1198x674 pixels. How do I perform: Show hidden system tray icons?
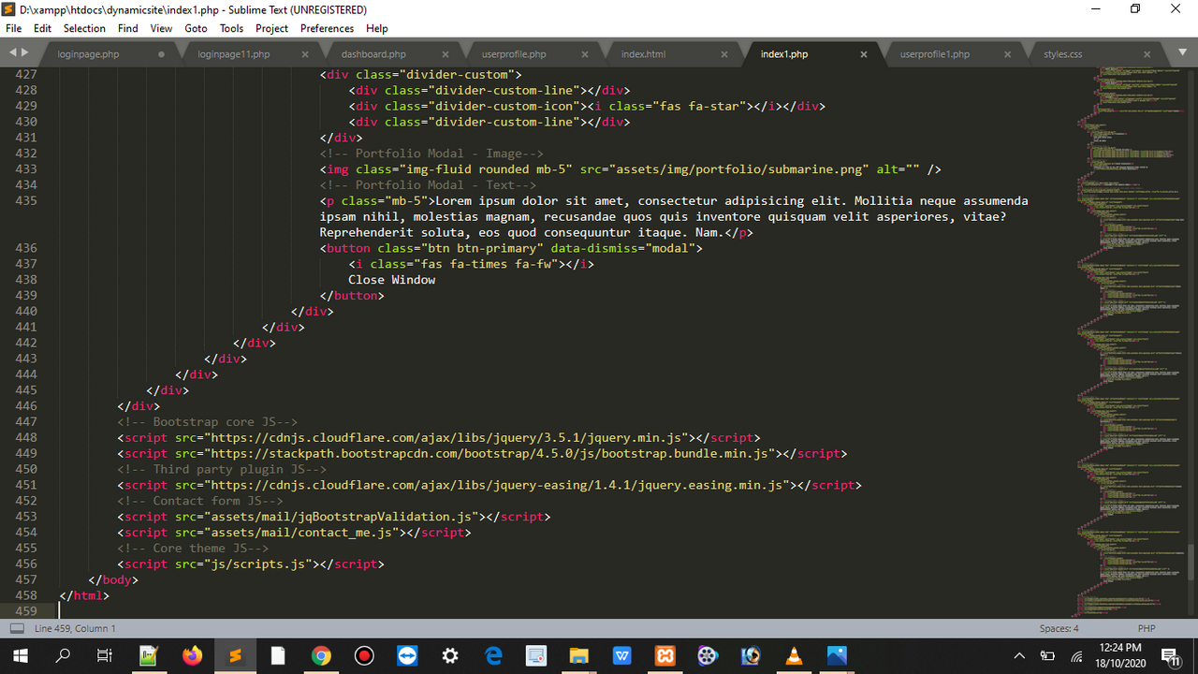1019,655
